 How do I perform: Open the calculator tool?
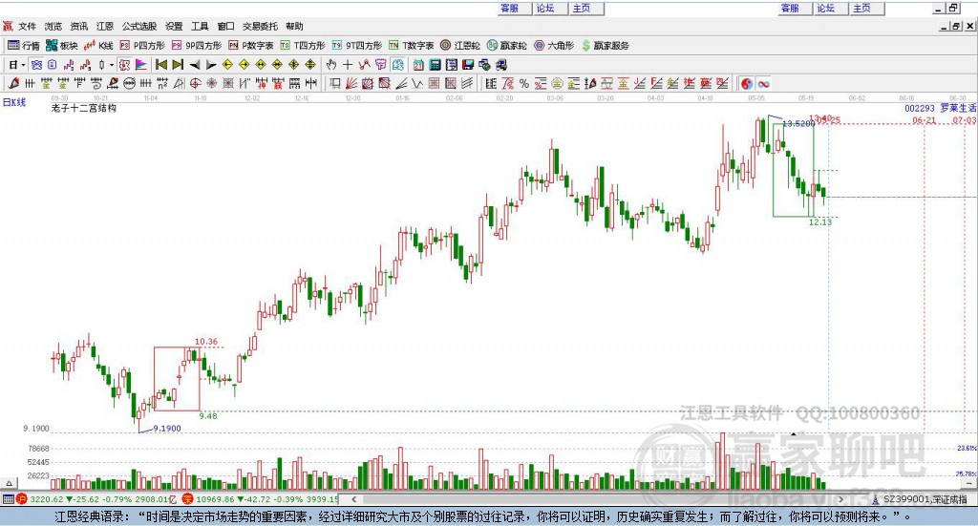pos(436,65)
